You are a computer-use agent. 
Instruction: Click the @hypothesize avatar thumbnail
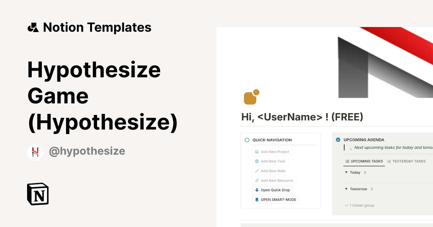click(35, 151)
